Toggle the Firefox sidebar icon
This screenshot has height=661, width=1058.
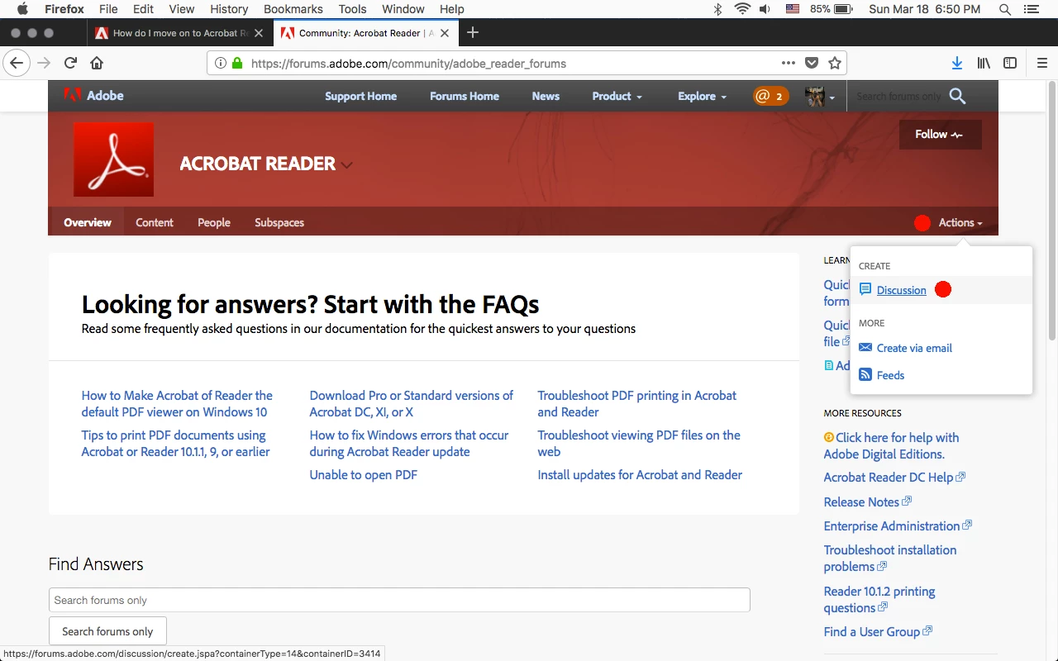pos(1010,63)
